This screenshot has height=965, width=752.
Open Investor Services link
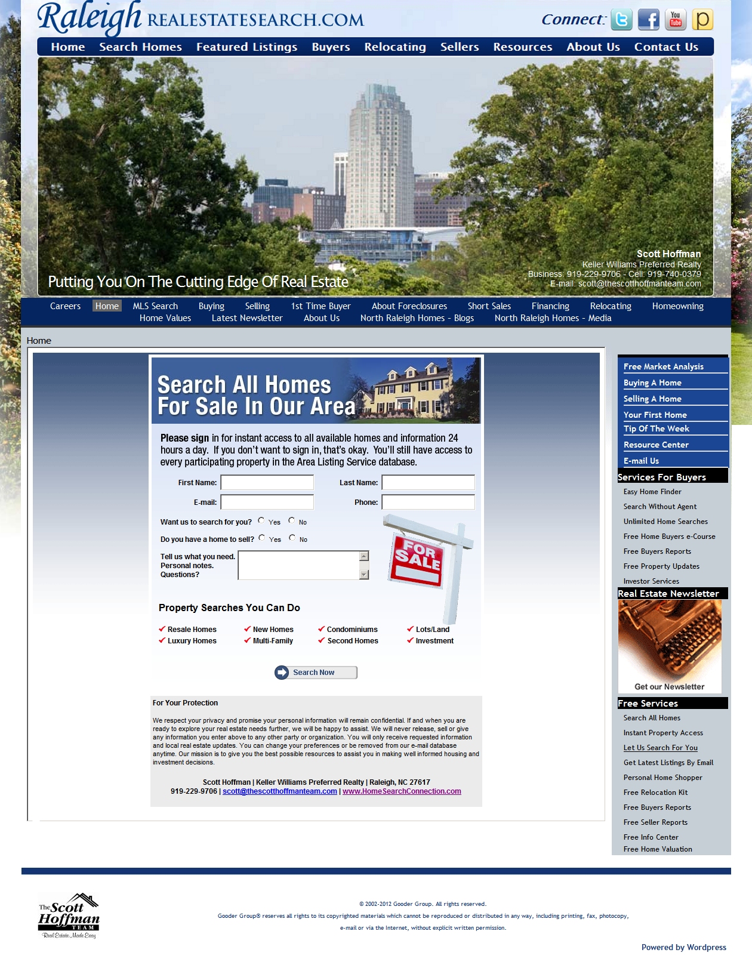[x=651, y=581]
